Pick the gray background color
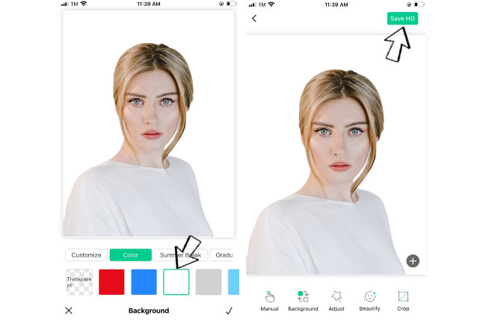This screenshot has width=486, height=321. [209, 282]
